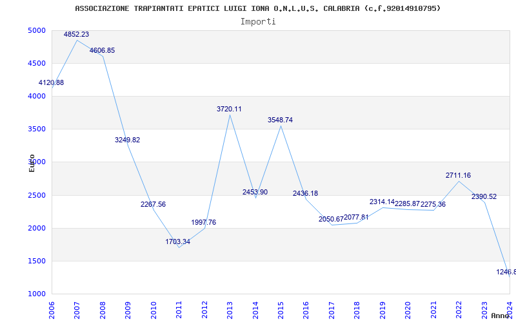Viewport: 516px width, 322px height.
Task: Click the data label 2314.14
Action: [x=382, y=202]
